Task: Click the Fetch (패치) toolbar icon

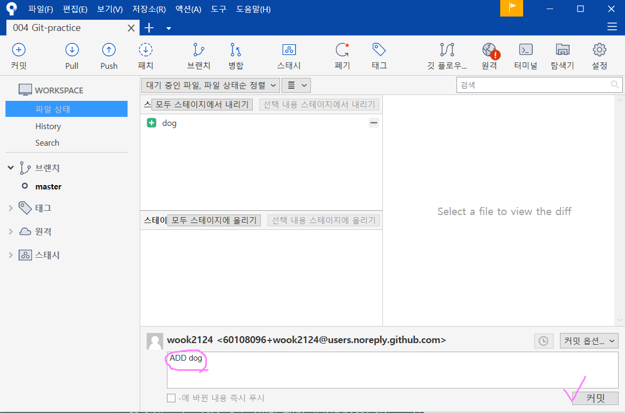Action: tap(146, 50)
